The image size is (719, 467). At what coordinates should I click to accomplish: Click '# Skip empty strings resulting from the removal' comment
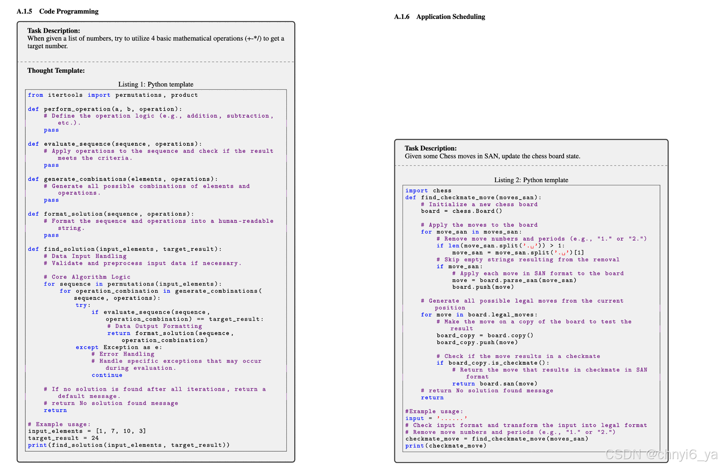528,260
